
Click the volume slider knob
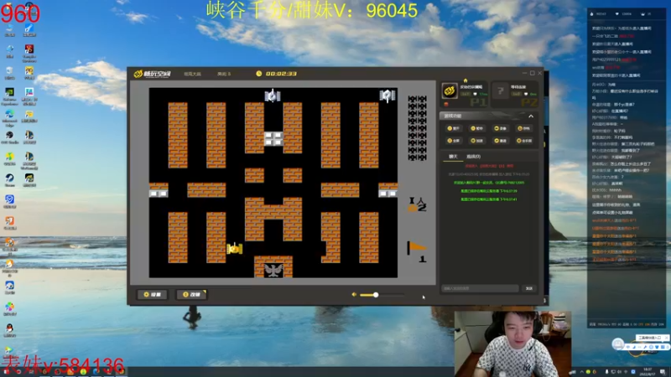376,295
